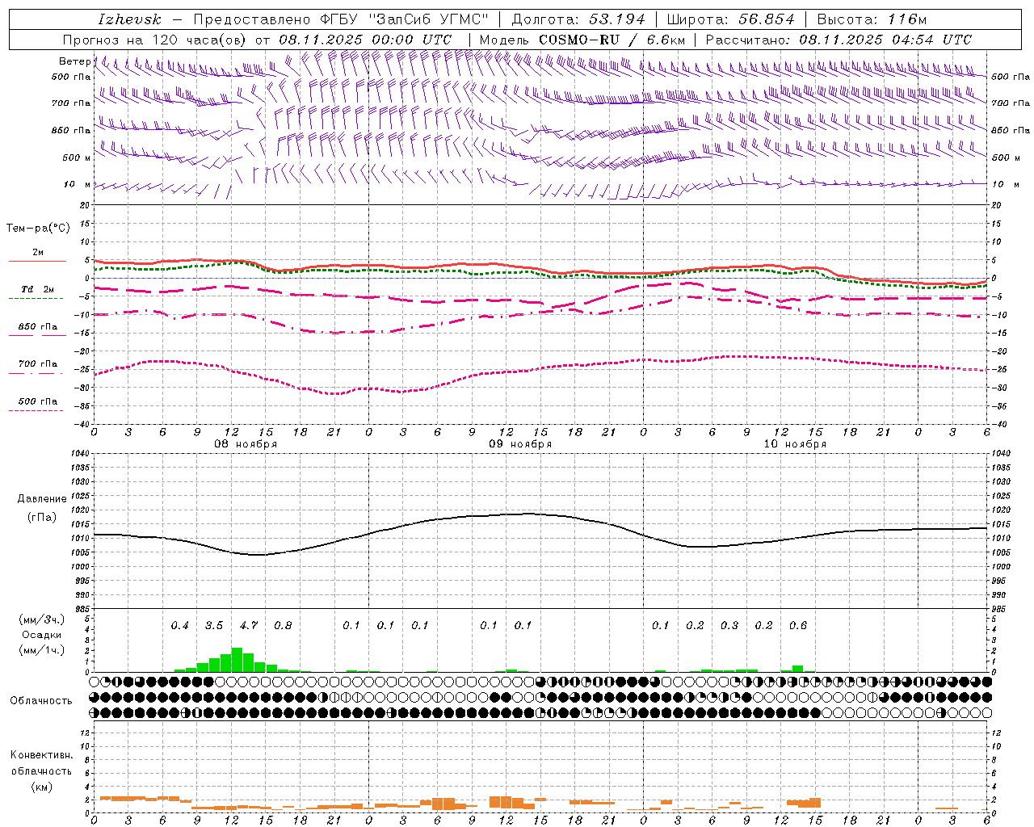The height and width of the screenshot is (827, 1034).
Task: Click the '(км)' unit under convective cloudiness
Action: point(41,787)
